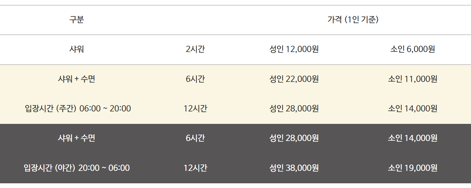Select 성인 28,000원 in the daytime 12시간 row
The image size is (471, 188).
pos(294,109)
